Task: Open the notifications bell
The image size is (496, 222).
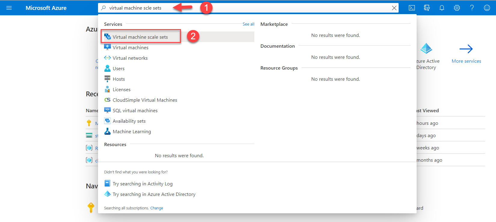Action: (442, 8)
